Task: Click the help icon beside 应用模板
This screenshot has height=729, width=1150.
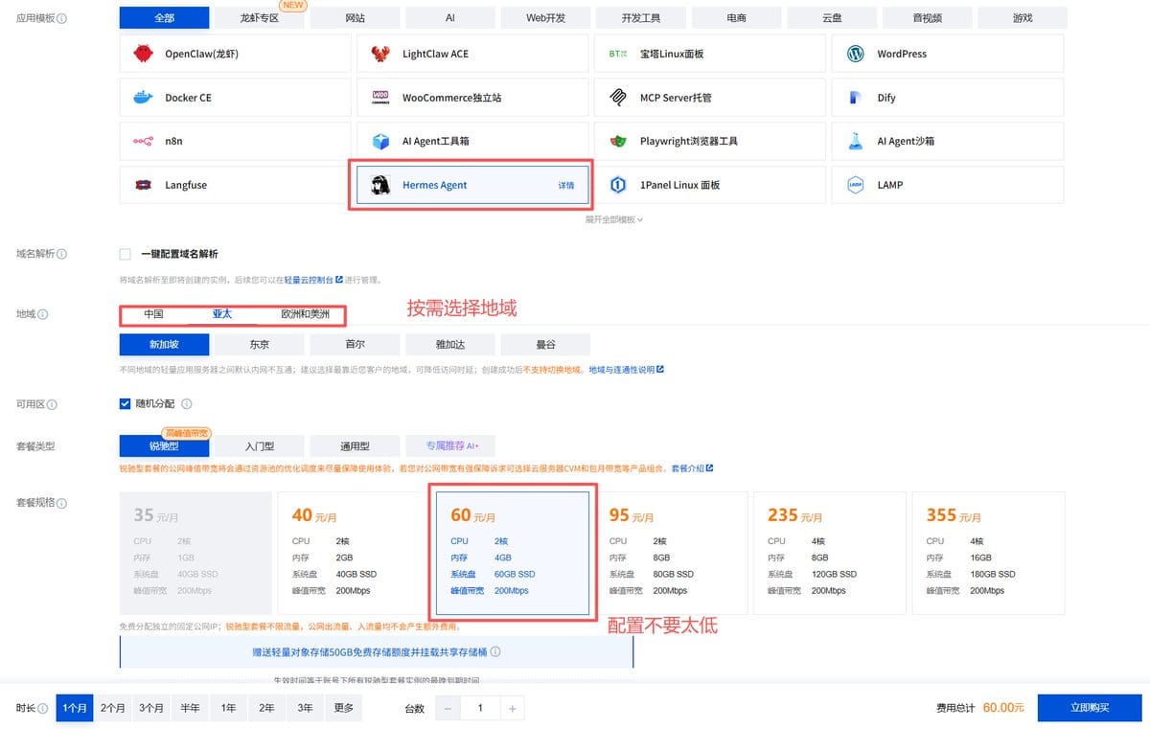Action: point(62,18)
